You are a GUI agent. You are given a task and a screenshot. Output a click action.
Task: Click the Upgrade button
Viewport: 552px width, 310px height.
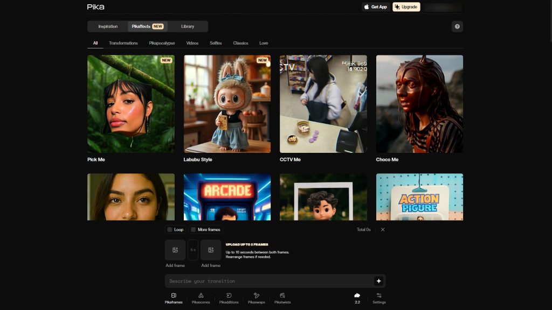tap(406, 7)
